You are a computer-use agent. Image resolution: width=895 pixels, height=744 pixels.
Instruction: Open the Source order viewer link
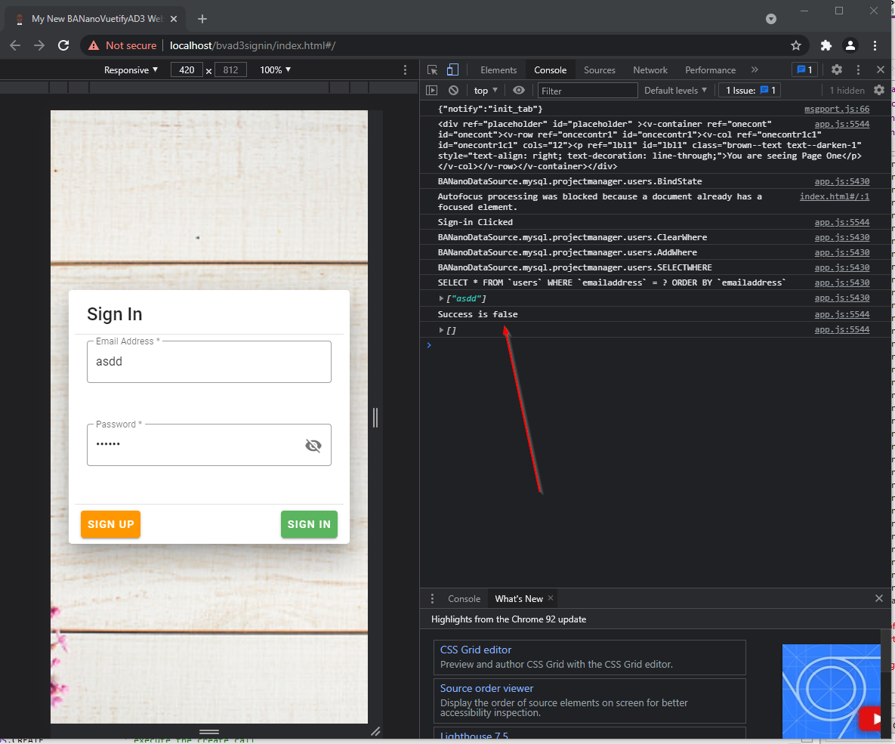486,689
